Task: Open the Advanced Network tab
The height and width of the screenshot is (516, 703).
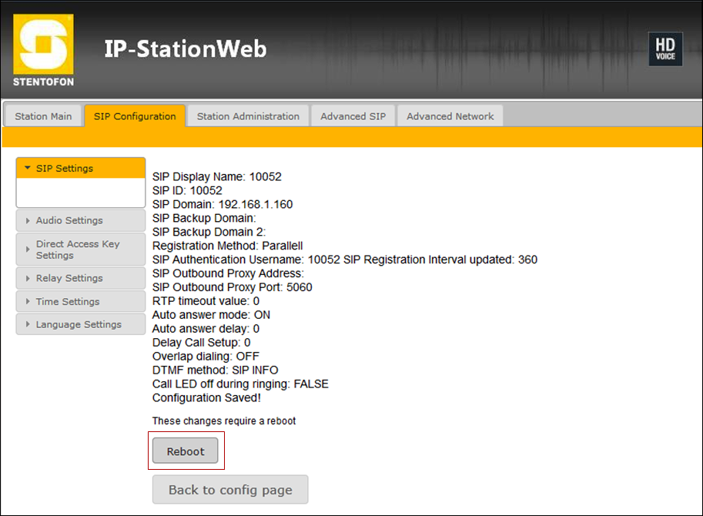Action: click(450, 116)
